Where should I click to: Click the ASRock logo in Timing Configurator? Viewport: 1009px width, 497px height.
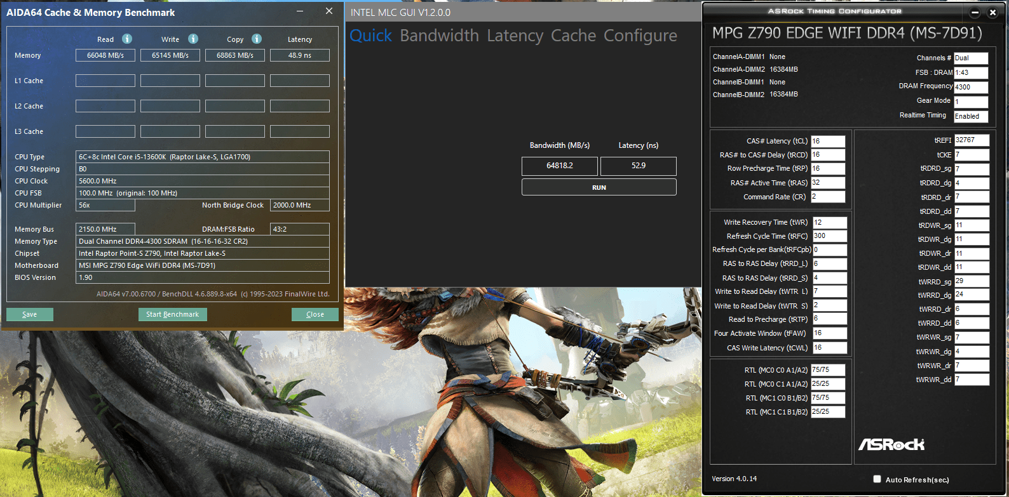(891, 444)
